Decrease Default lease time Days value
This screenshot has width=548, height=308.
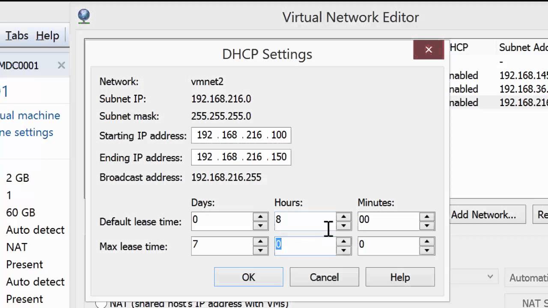pos(260,226)
